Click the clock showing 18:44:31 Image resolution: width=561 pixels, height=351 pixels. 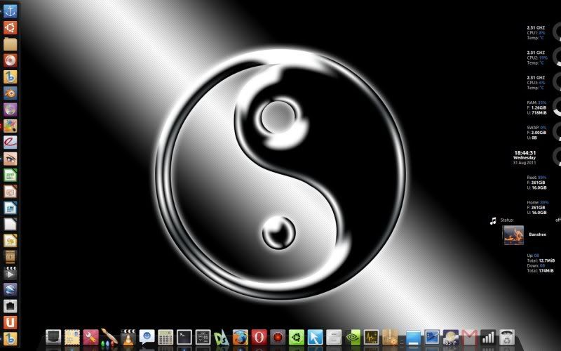pyautogui.click(x=525, y=152)
